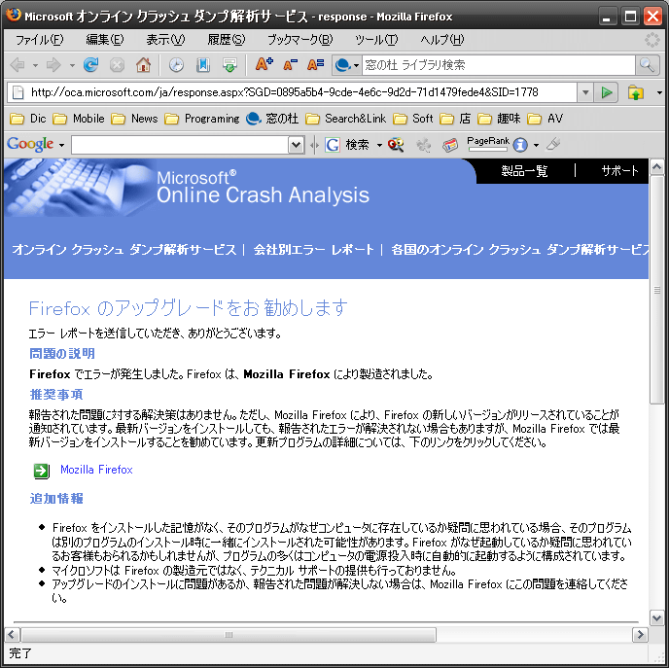This screenshot has width=669, height=668.
Task: Click the オンライン クラッシュ ダンプ解析サービス link
Action: (123, 250)
